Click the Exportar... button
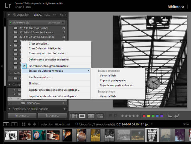The image size is (191, 144). click(x=52, y=116)
